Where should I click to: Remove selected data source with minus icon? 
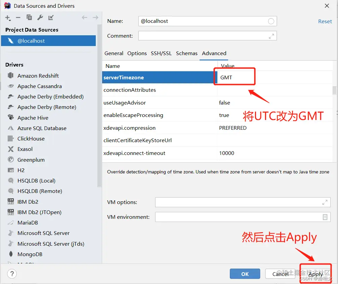tap(18, 17)
